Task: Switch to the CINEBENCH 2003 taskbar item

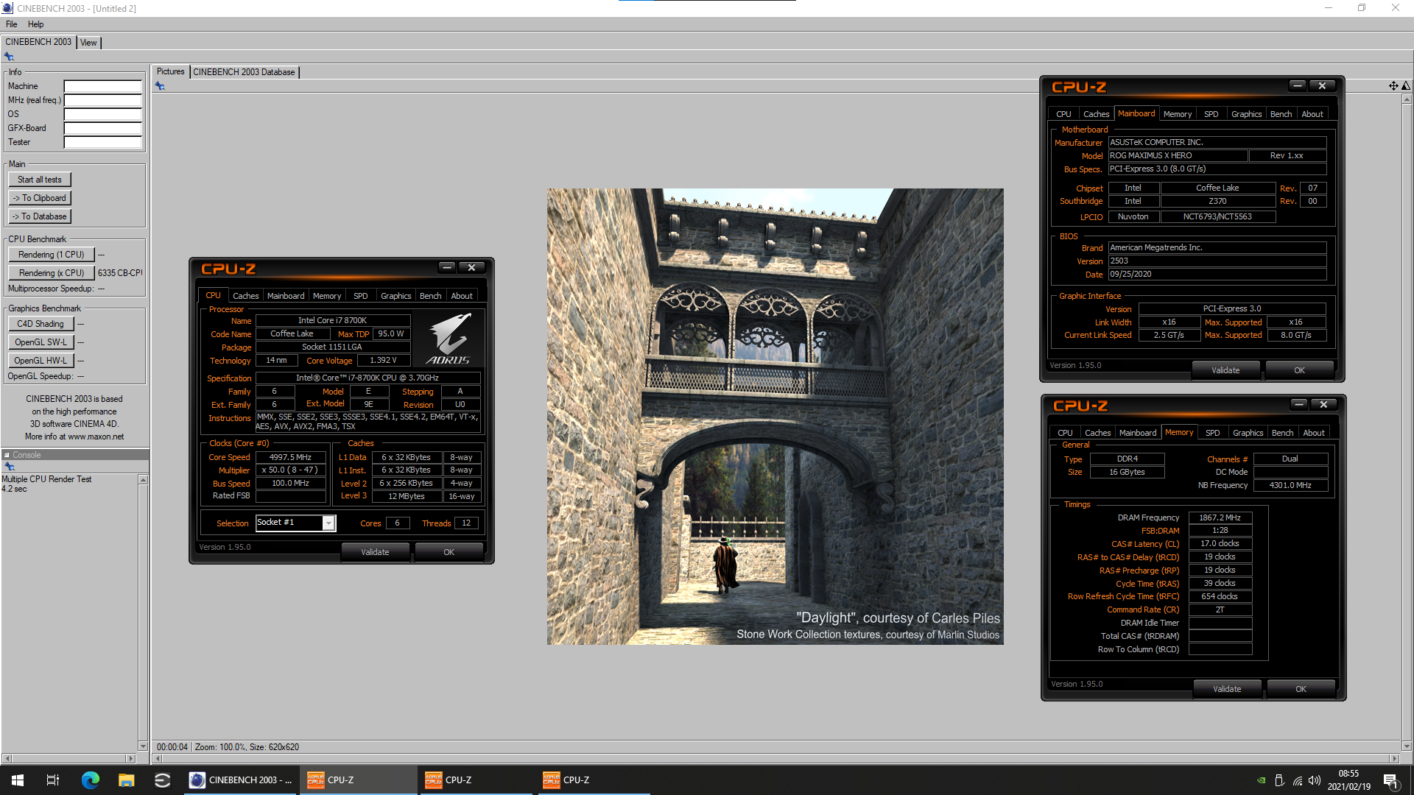Action: [x=241, y=780]
